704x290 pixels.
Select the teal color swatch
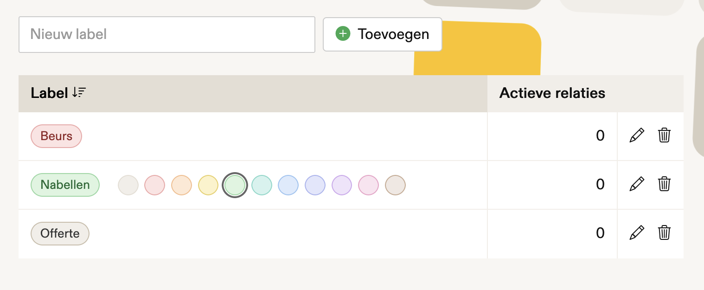click(x=262, y=185)
